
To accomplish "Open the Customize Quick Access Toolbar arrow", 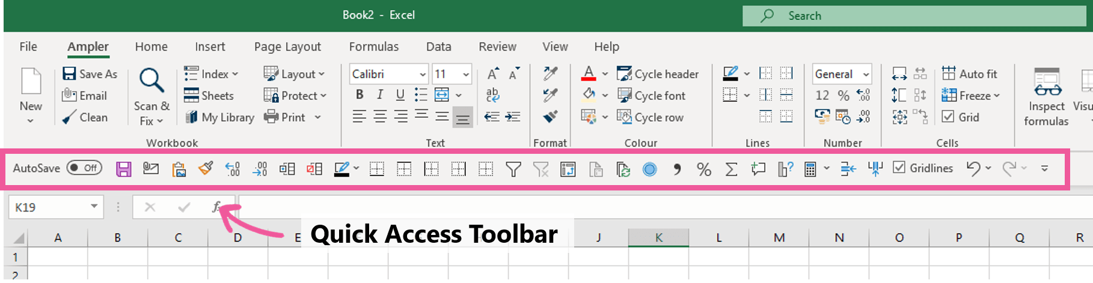I will pyautogui.click(x=1045, y=169).
